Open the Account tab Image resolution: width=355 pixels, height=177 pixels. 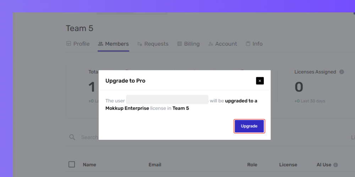point(223,44)
